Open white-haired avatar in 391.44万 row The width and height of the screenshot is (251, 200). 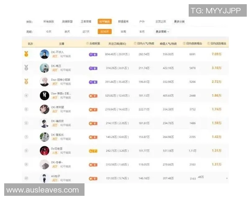pyautogui.click(x=44, y=82)
